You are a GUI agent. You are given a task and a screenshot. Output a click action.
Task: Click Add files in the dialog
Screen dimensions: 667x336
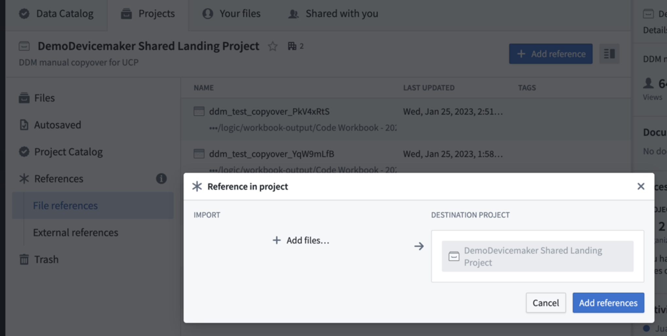[301, 240]
